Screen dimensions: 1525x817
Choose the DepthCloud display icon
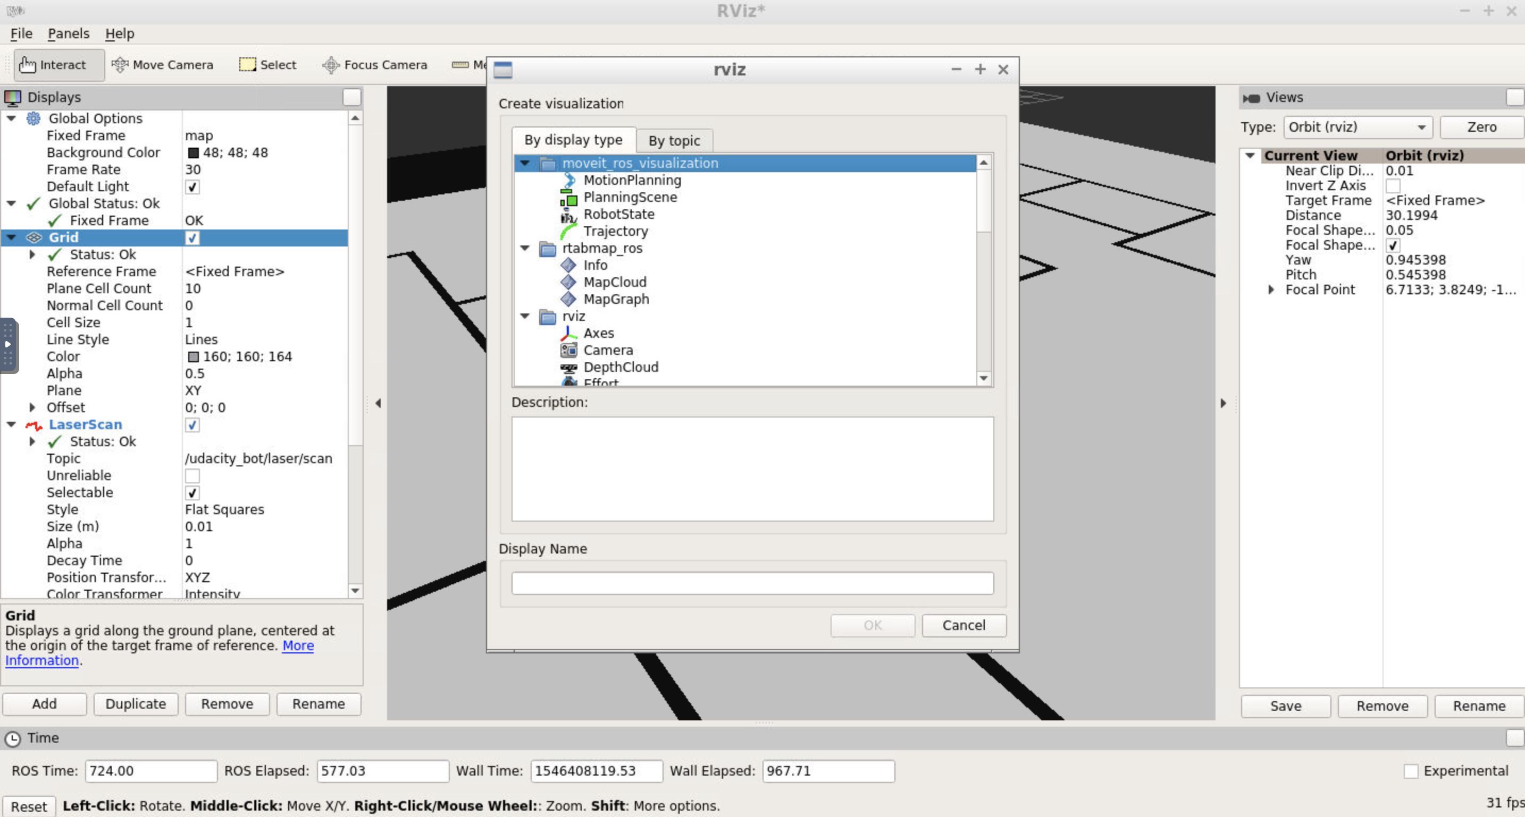pos(568,368)
